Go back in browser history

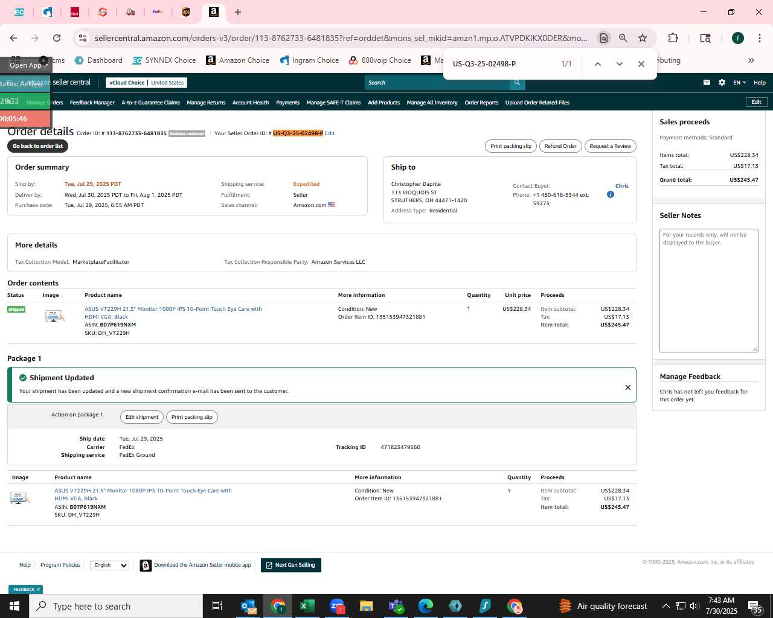coord(13,38)
